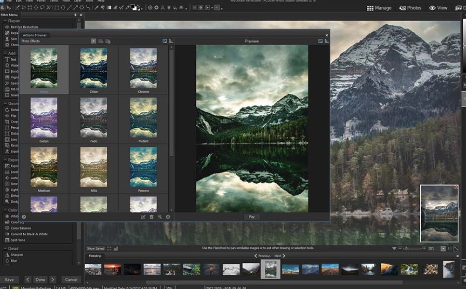The height and width of the screenshot is (289, 466).
Task: Collapse the Color filter group
Action: coord(5,210)
